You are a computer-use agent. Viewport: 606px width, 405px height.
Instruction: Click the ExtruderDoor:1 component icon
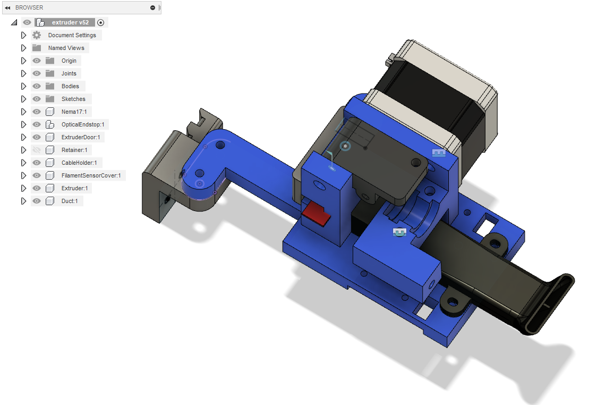point(50,137)
